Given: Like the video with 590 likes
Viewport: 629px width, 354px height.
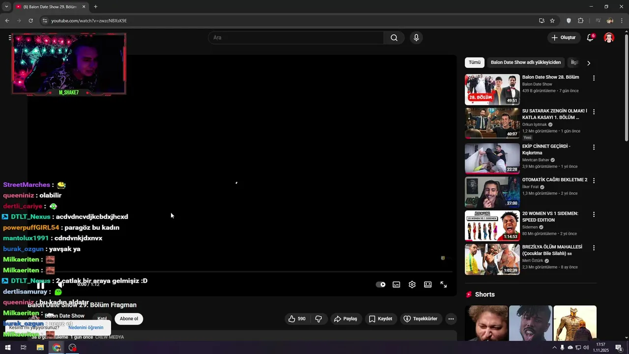Looking at the screenshot, I should click(297, 319).
